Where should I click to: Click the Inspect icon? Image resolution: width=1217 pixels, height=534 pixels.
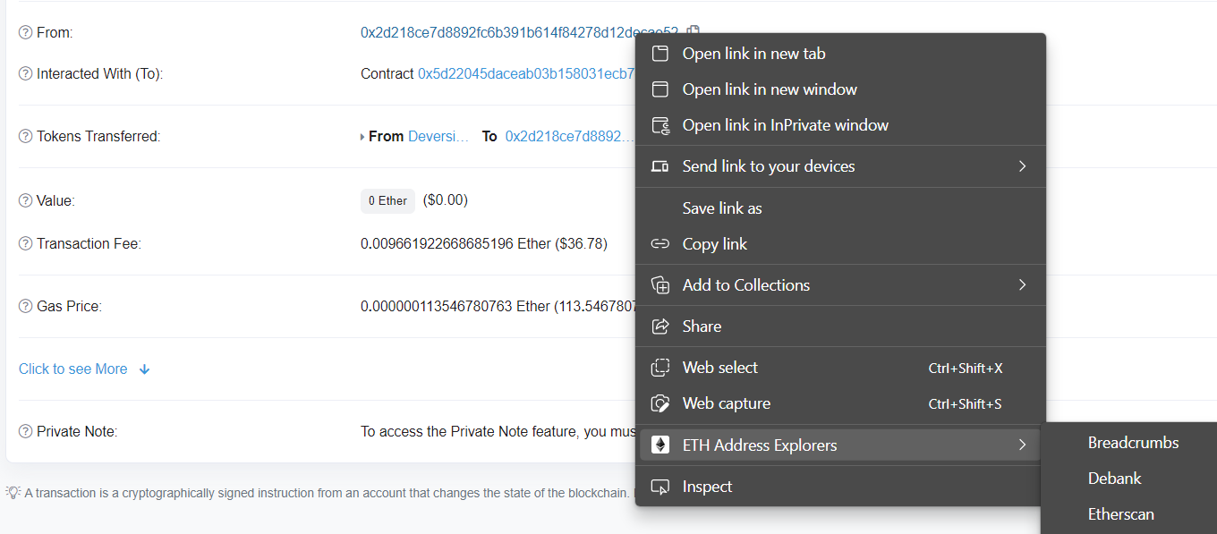(x=660, y=487)
